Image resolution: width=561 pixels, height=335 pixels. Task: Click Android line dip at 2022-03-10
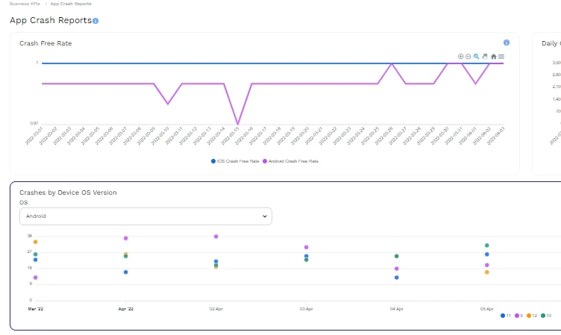point(168,104)
